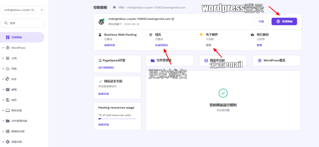Screen dimensions: 319x147
Task: Open external link icon next to site URL
Action: tap(173, 19)
